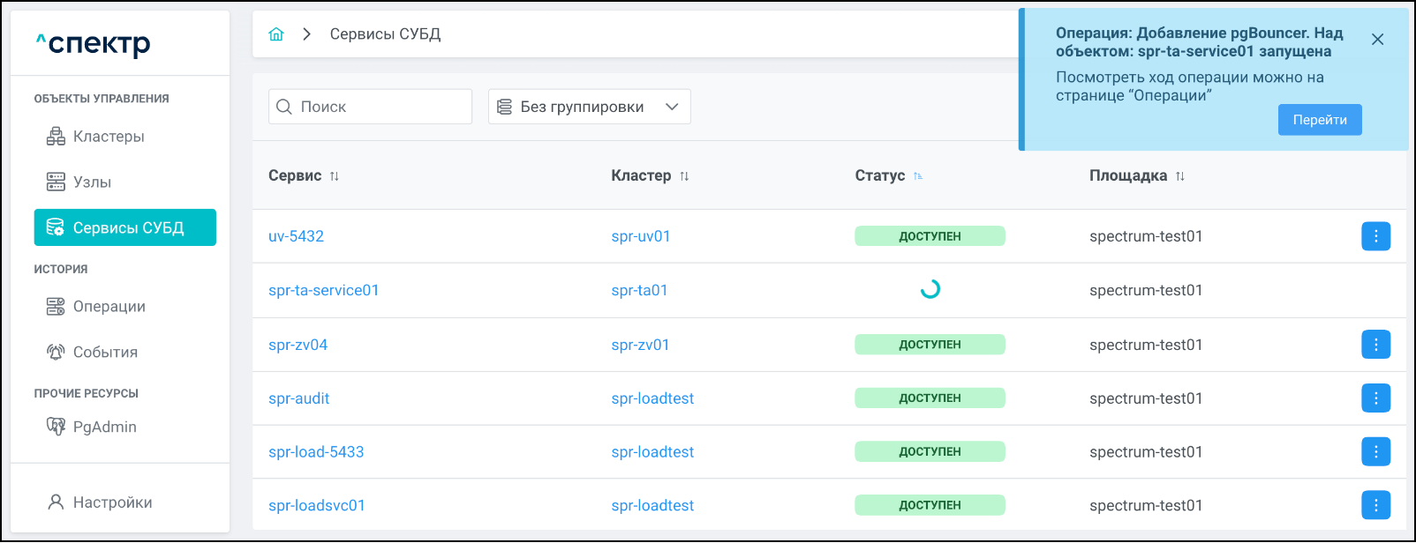
Task: Toggle sorting on Статус column
Action: [918, 176]
